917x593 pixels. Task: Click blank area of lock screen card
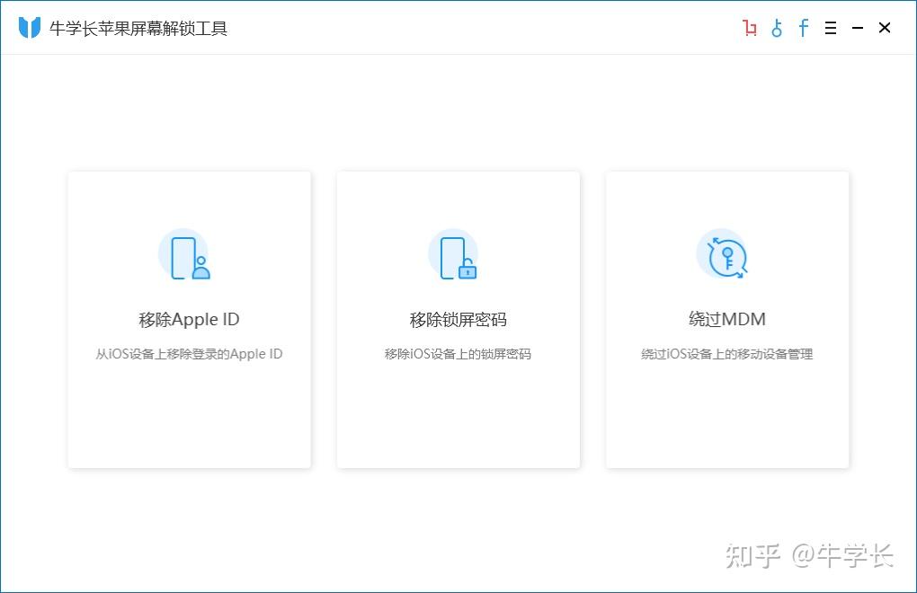tap(458, 418)
